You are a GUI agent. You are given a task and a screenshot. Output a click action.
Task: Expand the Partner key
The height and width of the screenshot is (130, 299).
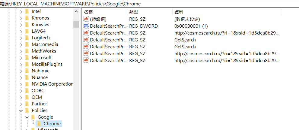(x=21, y=104)
